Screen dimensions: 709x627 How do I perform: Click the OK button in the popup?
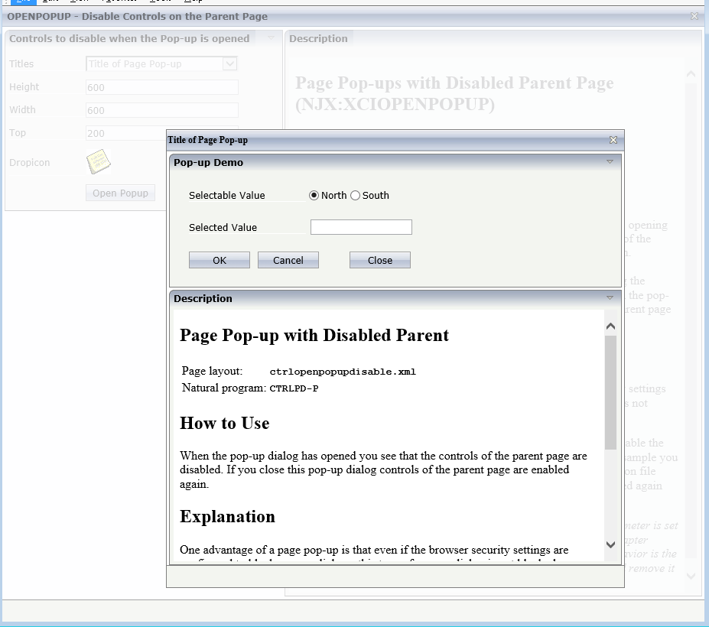[x=219, y=259]
